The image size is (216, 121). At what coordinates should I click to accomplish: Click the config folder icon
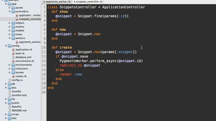pyautogui.click(x=10, y=46)
